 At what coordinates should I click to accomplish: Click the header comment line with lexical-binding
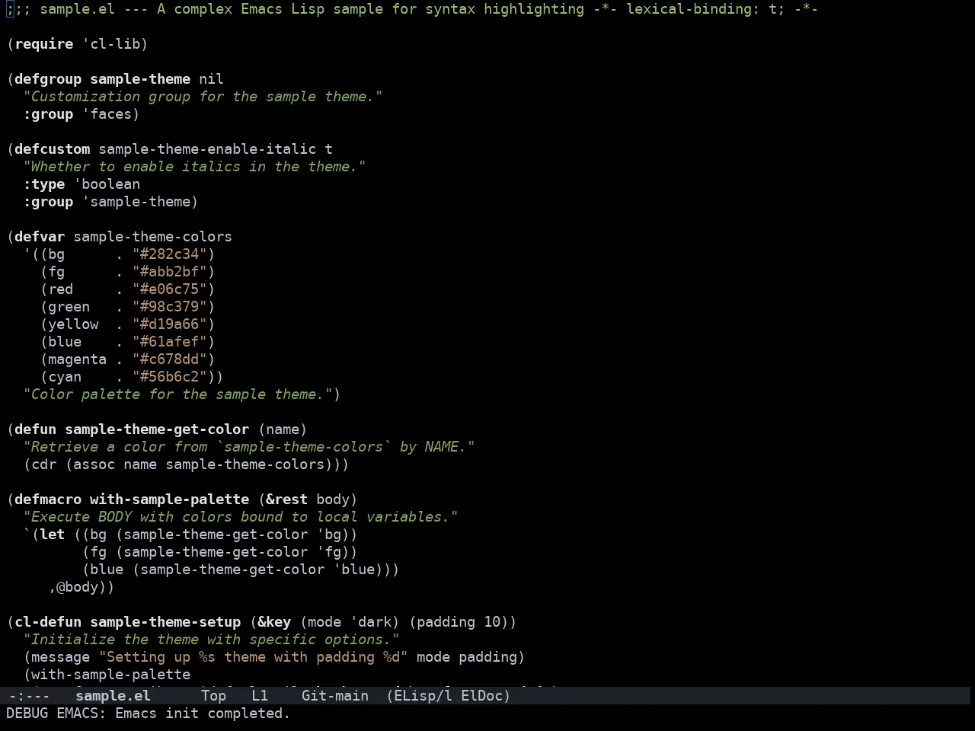(412, 9)
